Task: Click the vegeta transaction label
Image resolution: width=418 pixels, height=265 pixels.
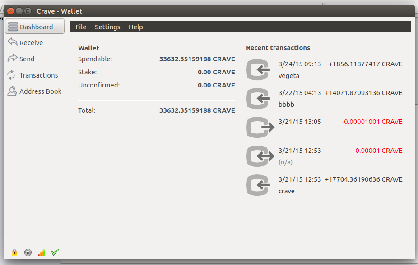Action: pyautogui.click(x=289, y=76)
